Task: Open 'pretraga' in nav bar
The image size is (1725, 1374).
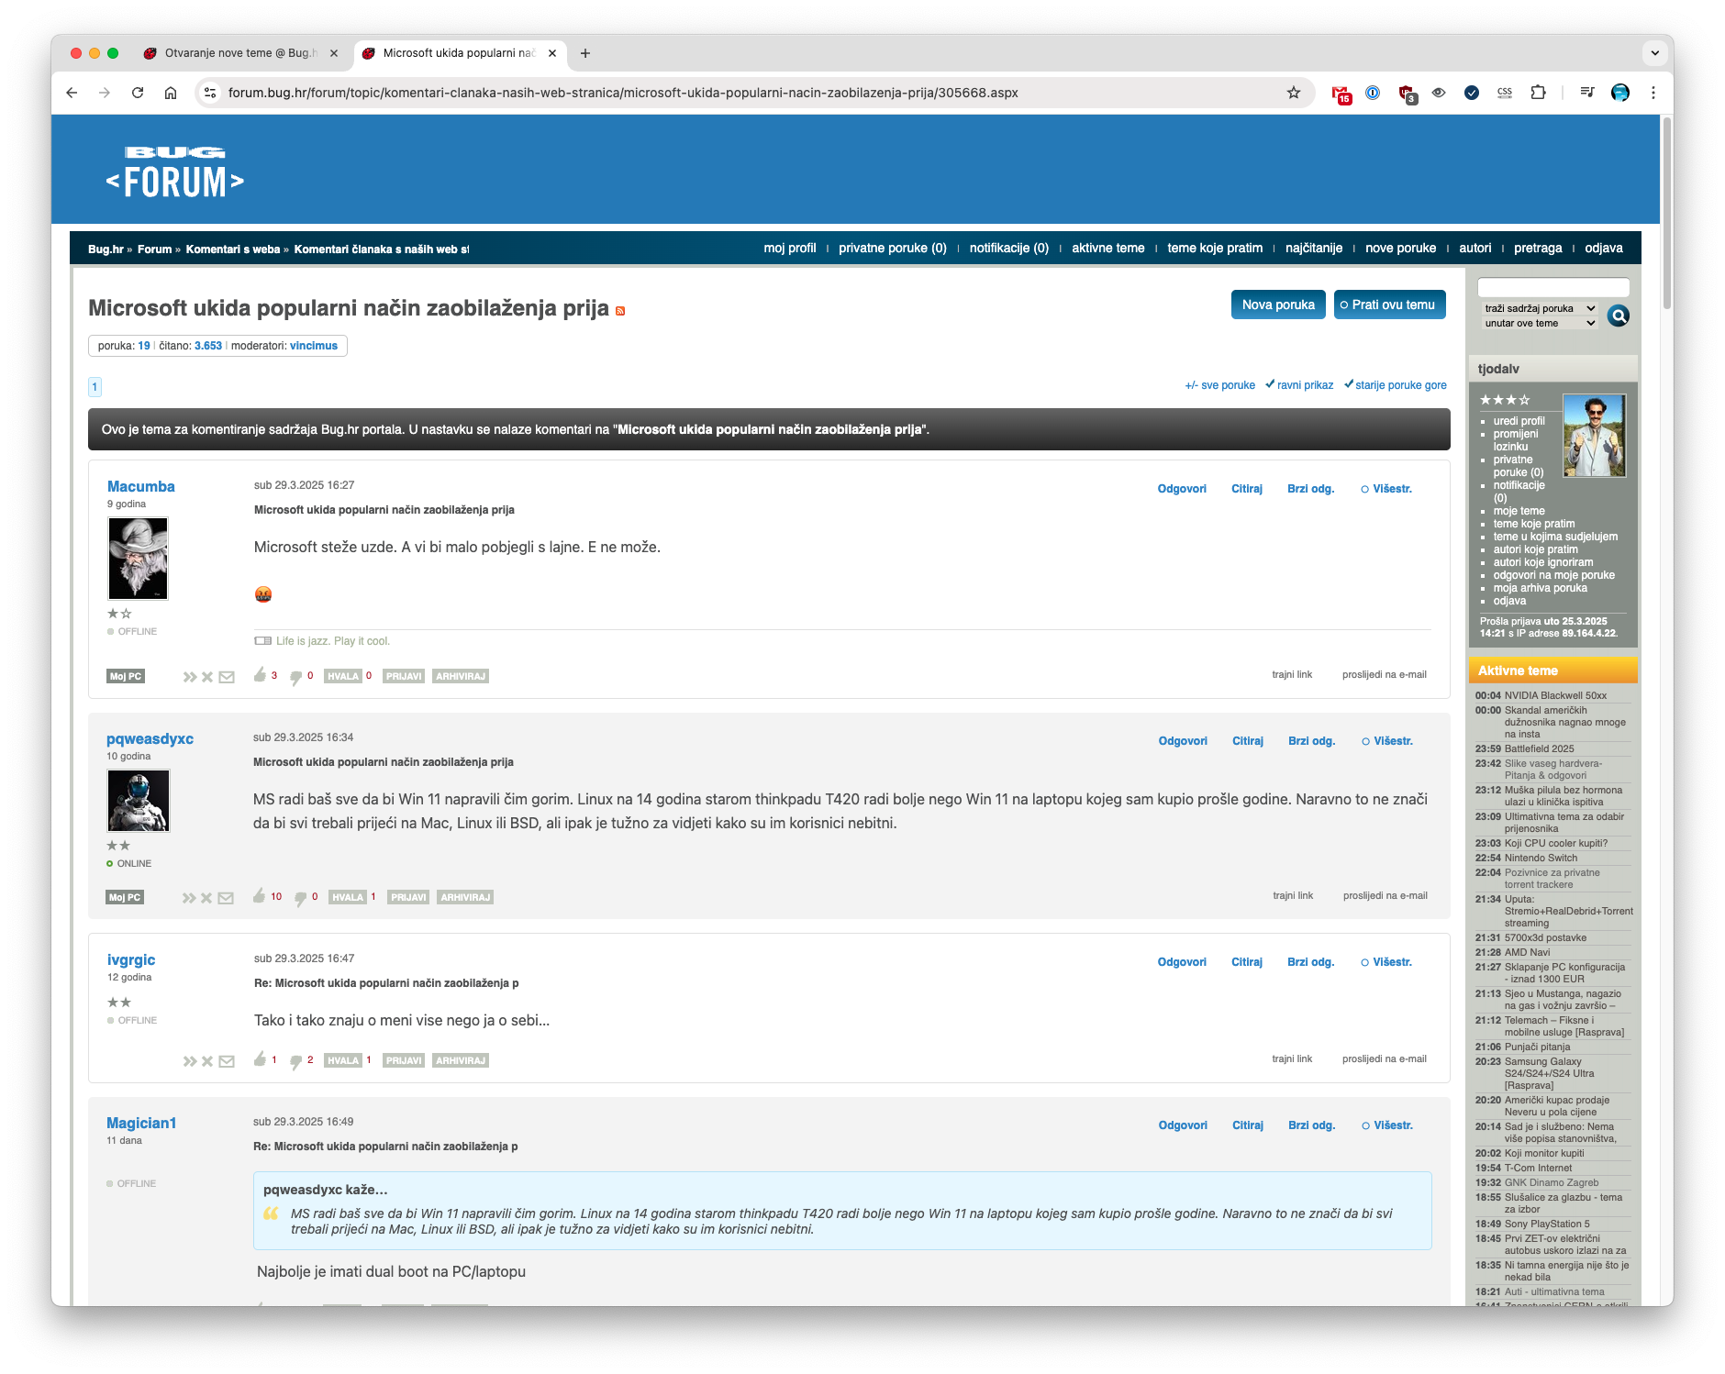Action: [1538, 248]
